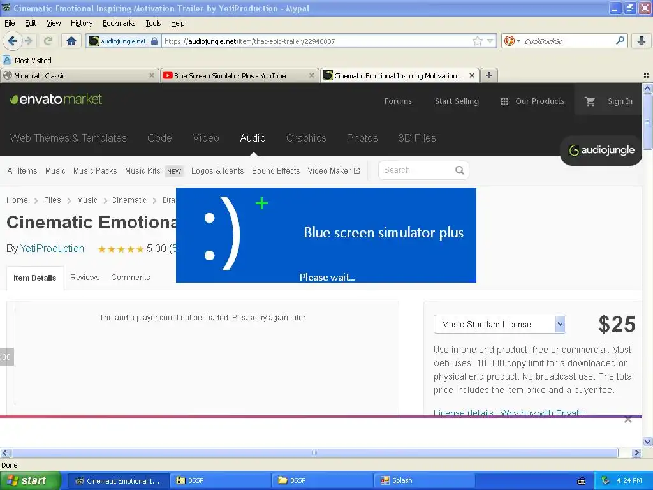Screen dimensions: 653x490
Task: Open the Splash taskbar button
Action: tap(423, 480)
